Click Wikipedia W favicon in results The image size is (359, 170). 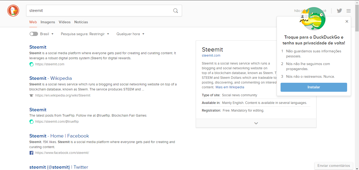(31, 95)
